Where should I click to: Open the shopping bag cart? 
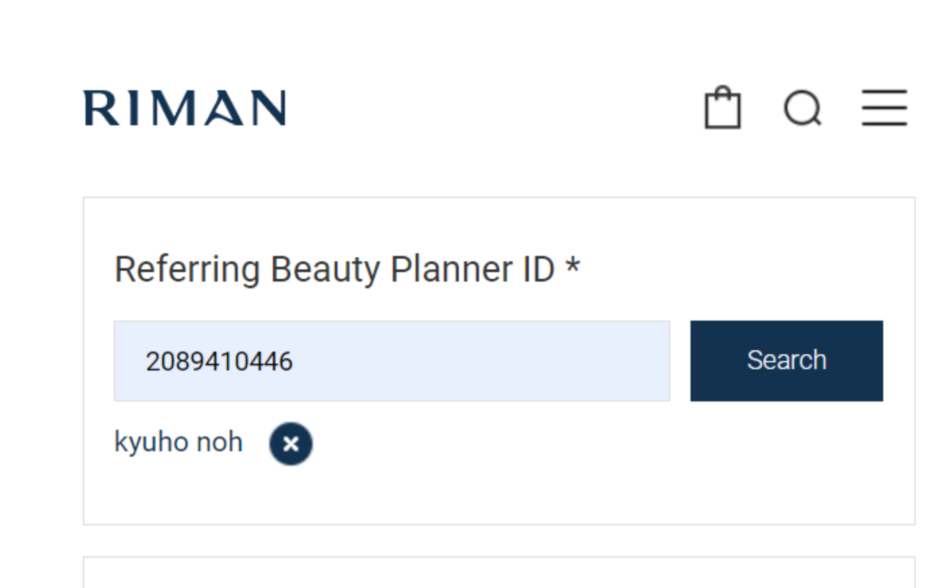[722, 108]
